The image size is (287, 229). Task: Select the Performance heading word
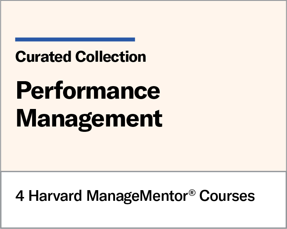[88, 90]
